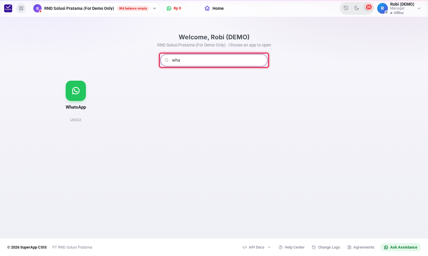Open the Help Center link

click(x=292, y=247)
